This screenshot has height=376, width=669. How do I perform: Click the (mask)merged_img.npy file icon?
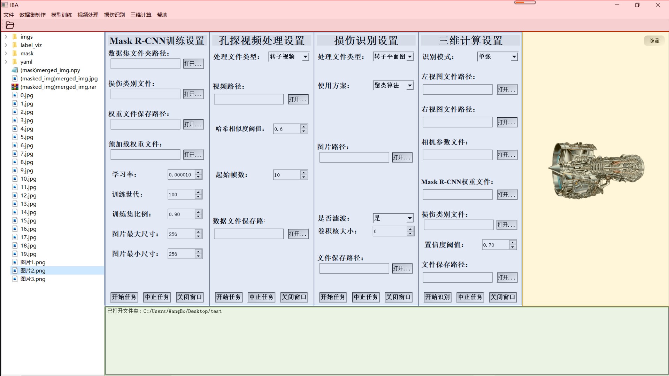[x=15, y=70]
